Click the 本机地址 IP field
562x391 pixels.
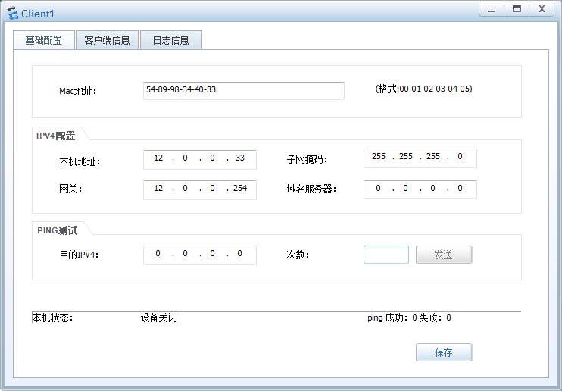200,159
